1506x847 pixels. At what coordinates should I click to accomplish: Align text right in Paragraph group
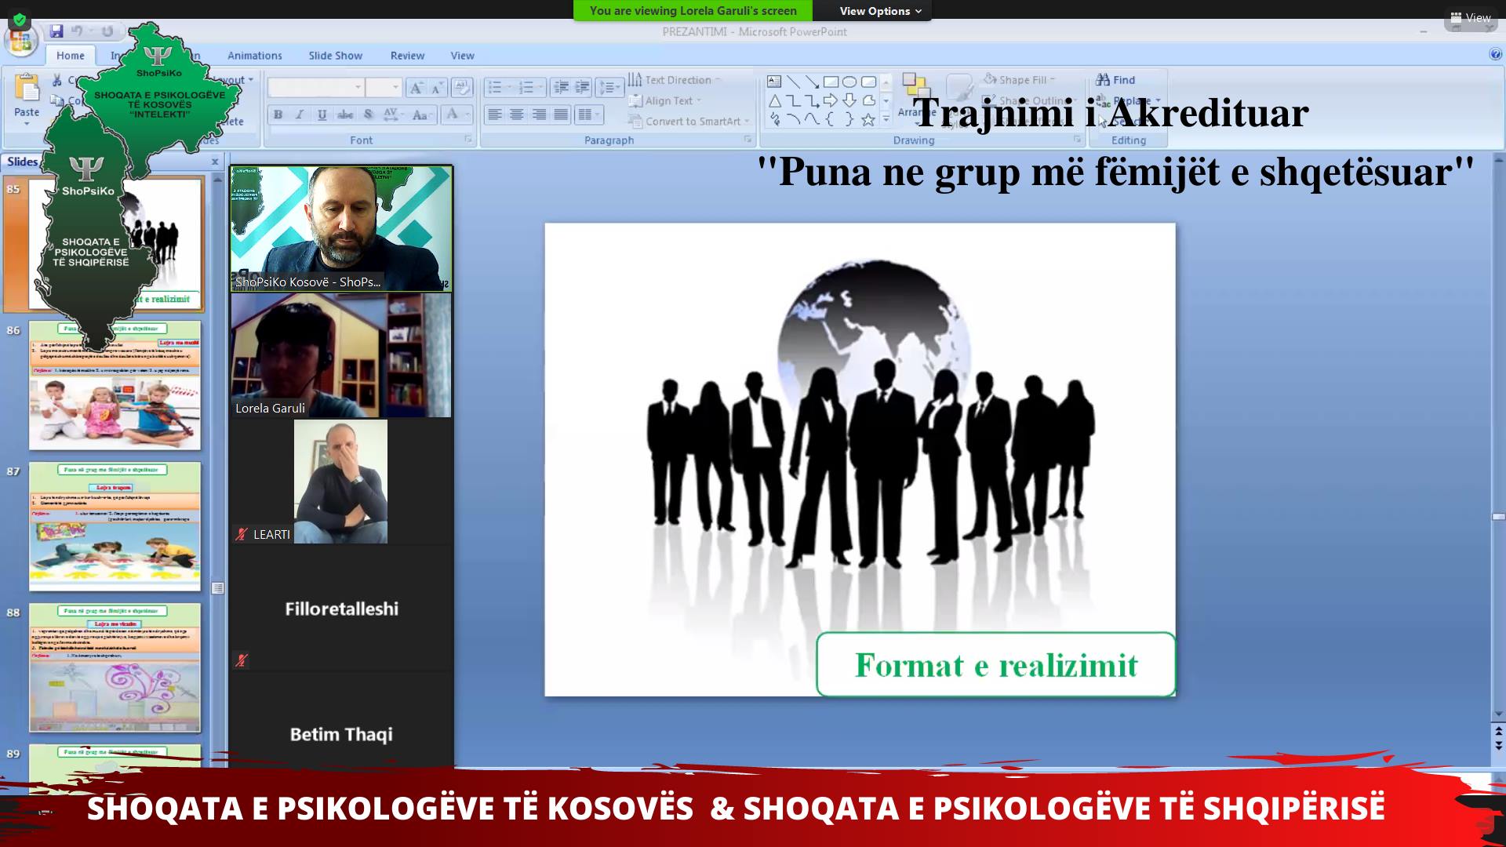pyautogui.click(x=539, y=115)
